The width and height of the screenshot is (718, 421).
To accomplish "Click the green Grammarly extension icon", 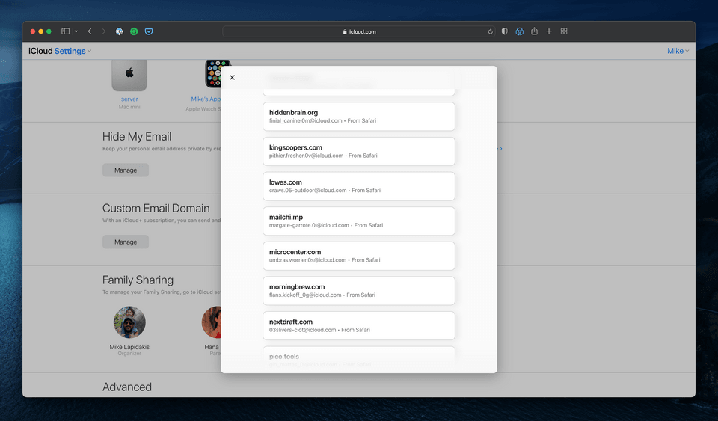I will pos(134,31).
